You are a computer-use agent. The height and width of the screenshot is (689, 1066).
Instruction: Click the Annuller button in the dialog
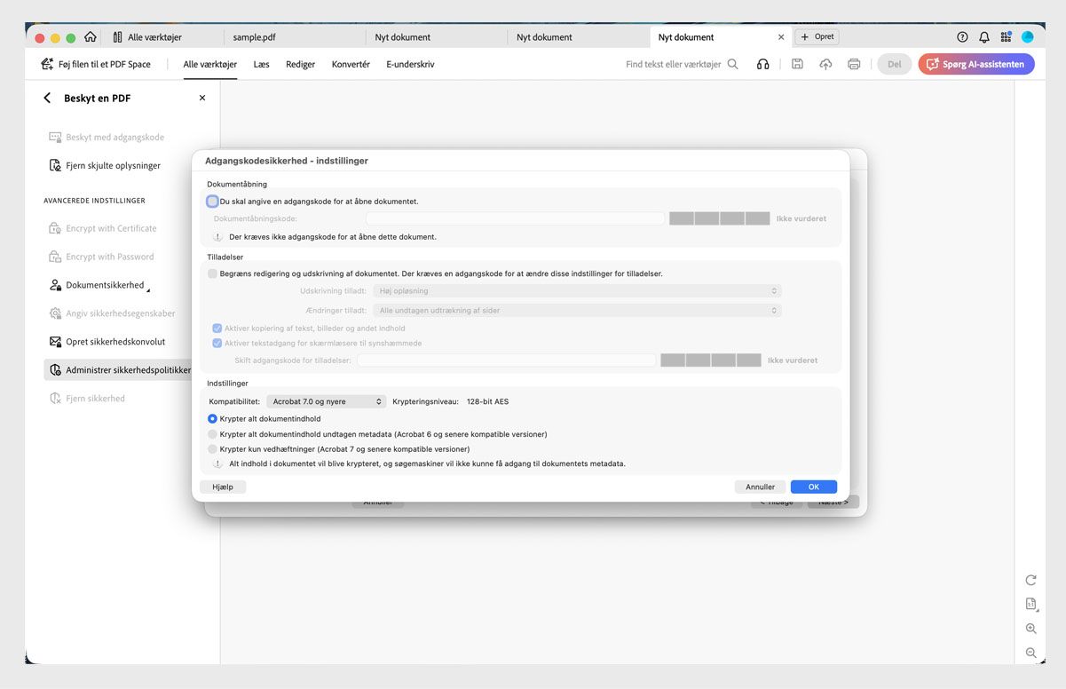(x=760, y=487)
